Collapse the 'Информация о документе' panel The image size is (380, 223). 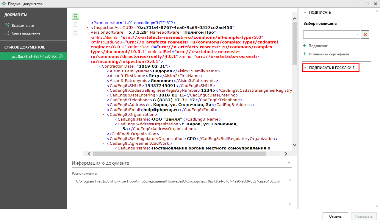pyautogui.click(x=289, y=163)
